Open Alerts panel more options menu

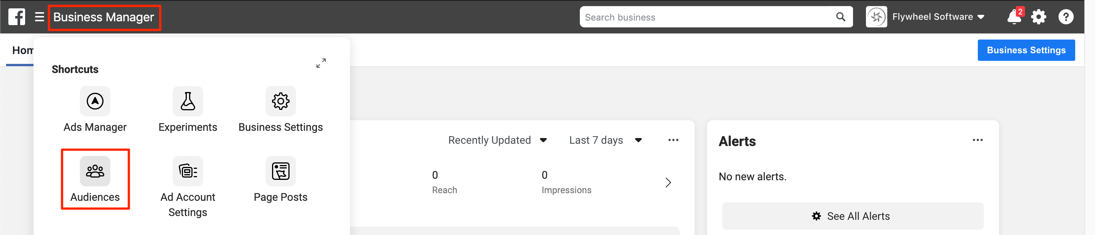coord(977,140)
